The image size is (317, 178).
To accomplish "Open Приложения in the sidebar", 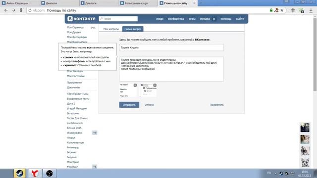I will pos(74,83).
